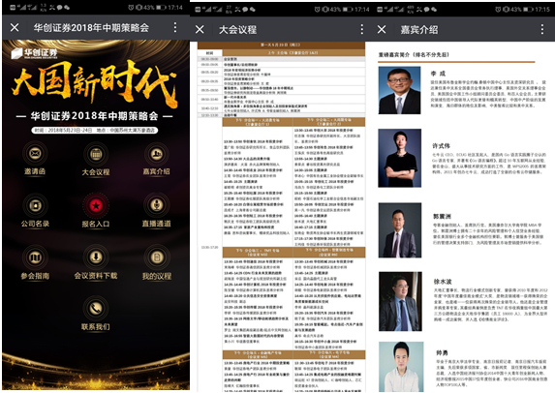Close the 大会议程 page

click(200, 29)
